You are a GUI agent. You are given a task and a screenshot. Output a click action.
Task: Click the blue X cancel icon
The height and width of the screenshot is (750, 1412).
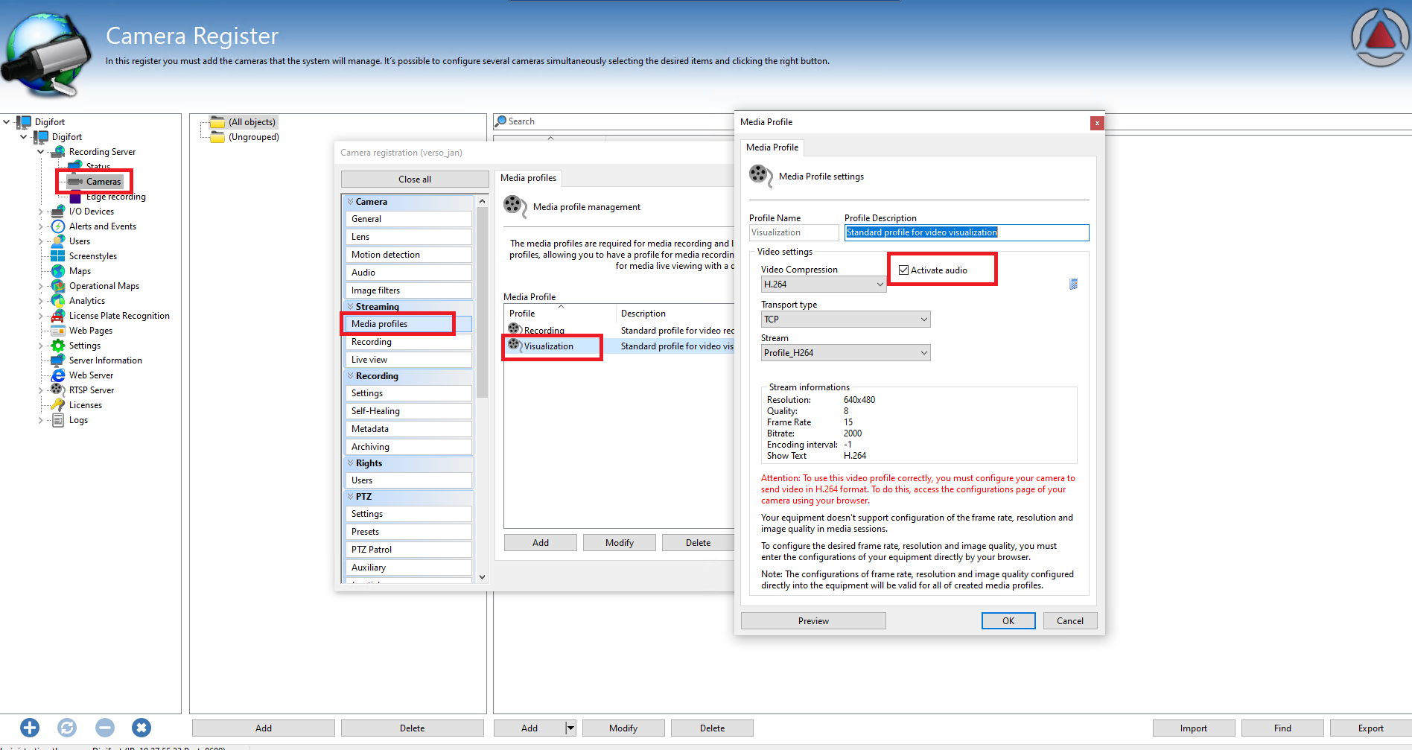141,728
